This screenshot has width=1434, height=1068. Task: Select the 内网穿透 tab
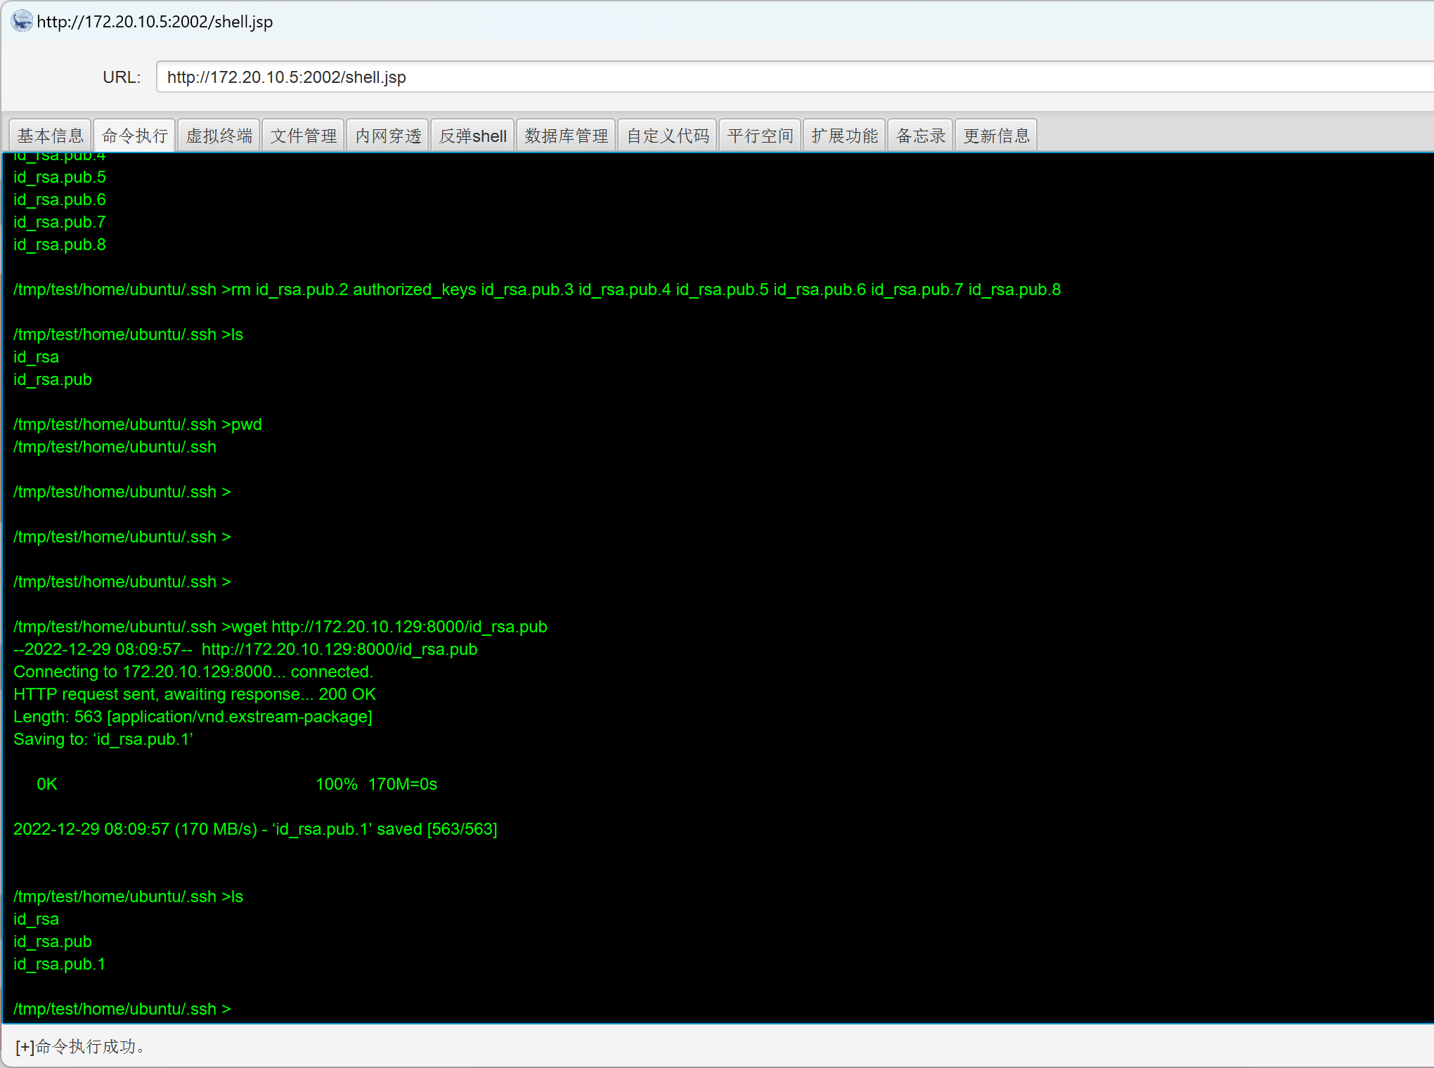pyautogui.click(x=388, y=136)
